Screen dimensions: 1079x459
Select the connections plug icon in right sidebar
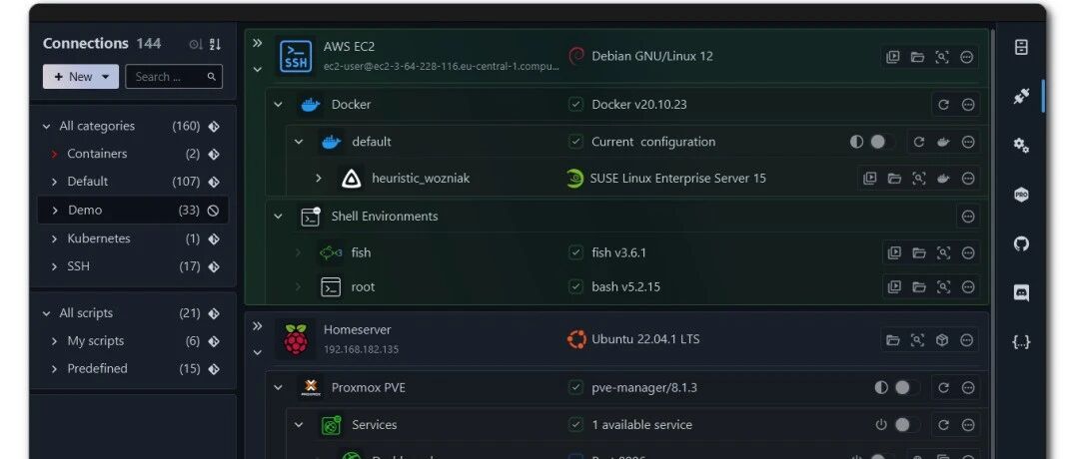[x=1021, y=97]
